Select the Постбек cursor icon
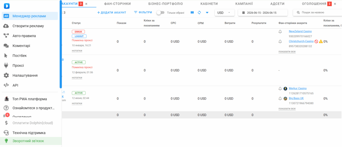The width and height of the screenshot is (342, 147). pyautogui.click(x=6, y=55)
